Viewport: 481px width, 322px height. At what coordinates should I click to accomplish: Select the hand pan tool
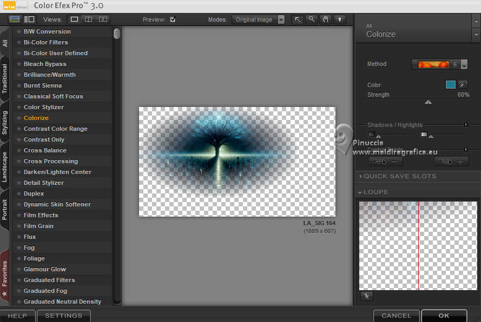pyautogui.click(x=326, y=19)
